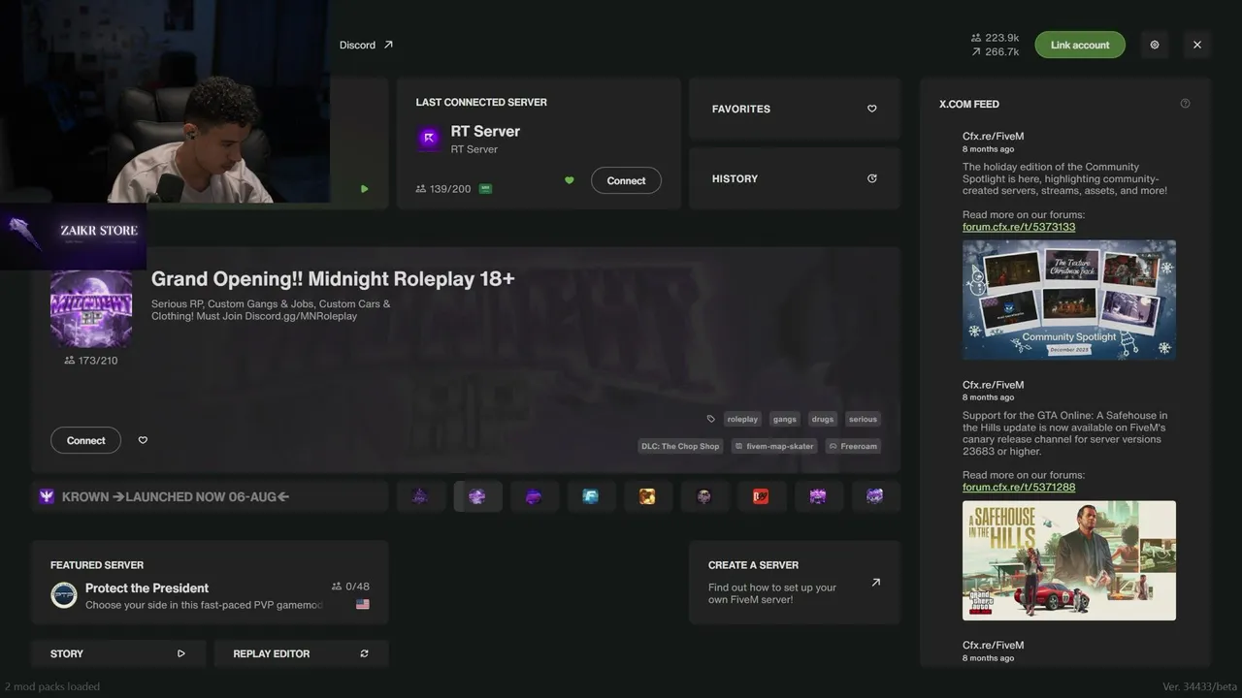Viewport: 1242px width, 698px height.
Task: Click the Protect the President server logo
Action: click(64, 595)
